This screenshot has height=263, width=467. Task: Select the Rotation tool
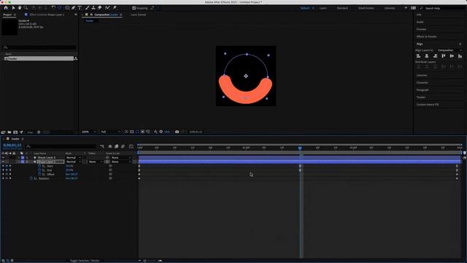(x=53, y=8)
